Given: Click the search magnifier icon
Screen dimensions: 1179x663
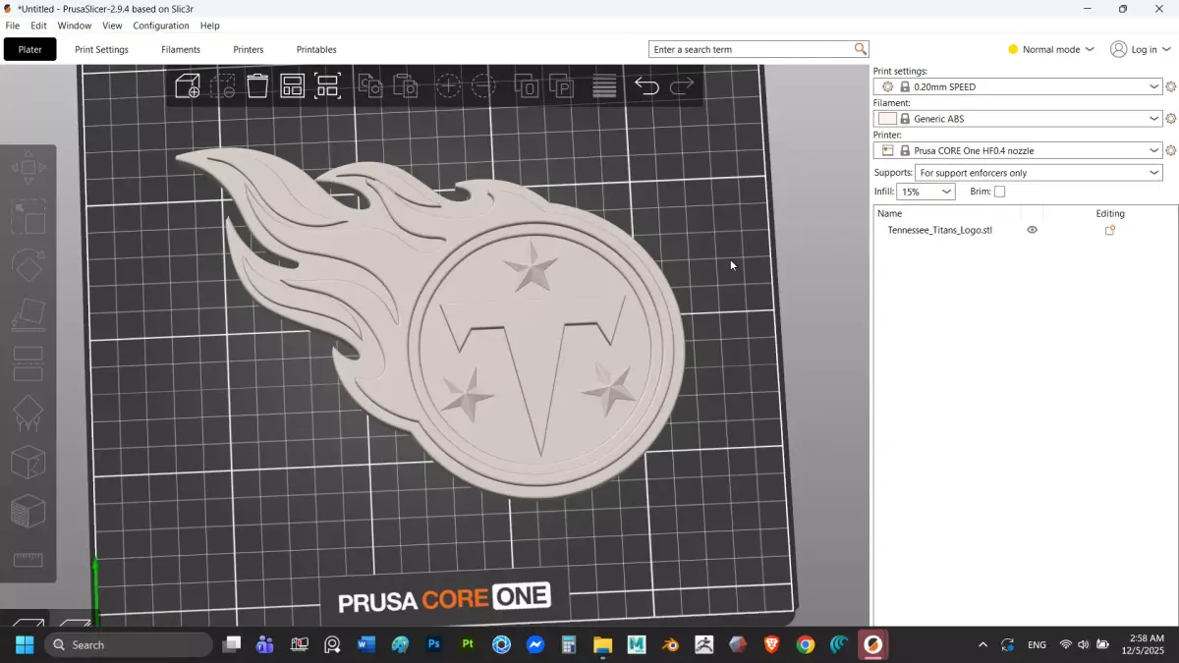Looking at the screenshot, I should click(x=861, y=49).
